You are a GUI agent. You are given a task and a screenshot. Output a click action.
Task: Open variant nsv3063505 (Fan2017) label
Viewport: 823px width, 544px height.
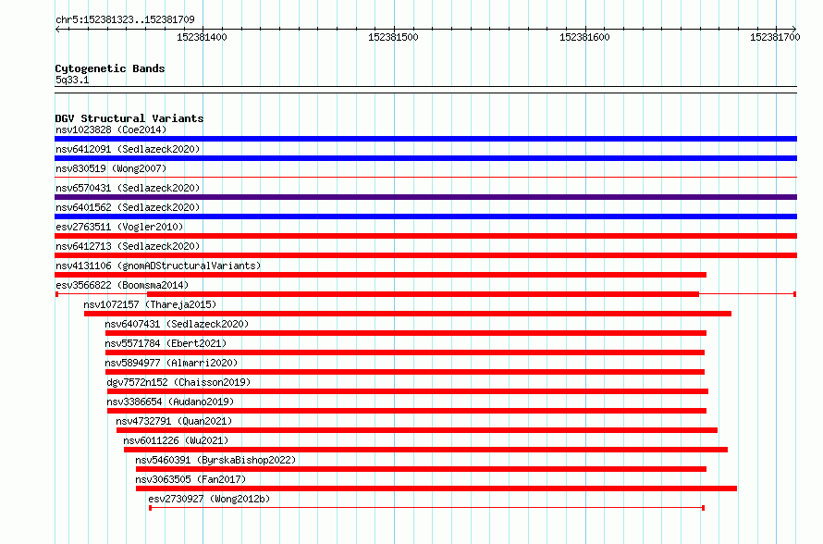(x=190, y=479)
